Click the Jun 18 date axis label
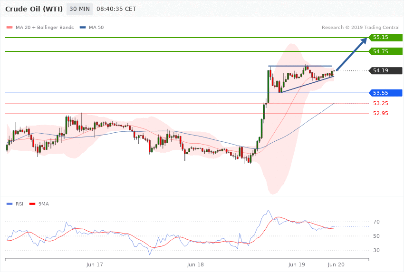This screenshot has width=404, height=274. (x=195, y=264)
